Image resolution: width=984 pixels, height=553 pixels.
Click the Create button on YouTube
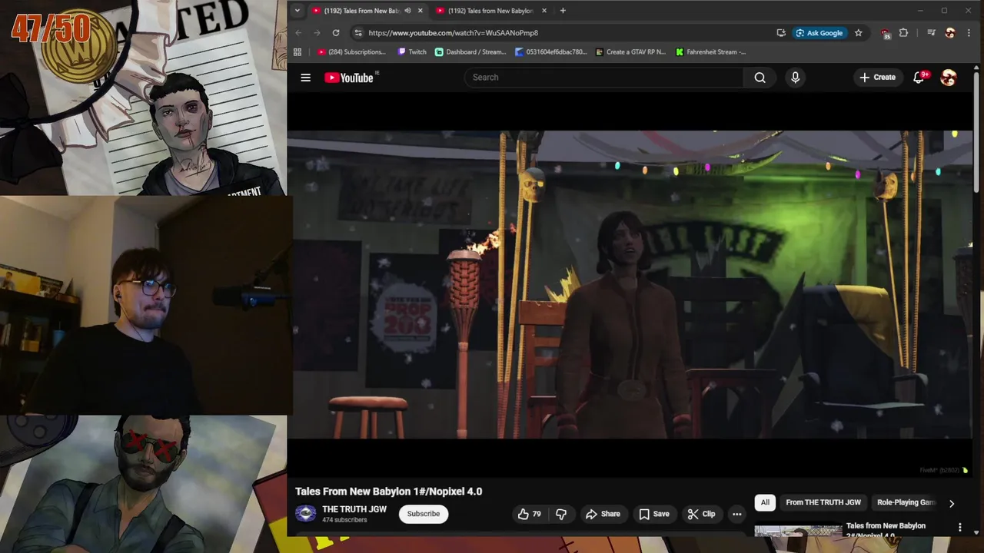tap(877, 78)
